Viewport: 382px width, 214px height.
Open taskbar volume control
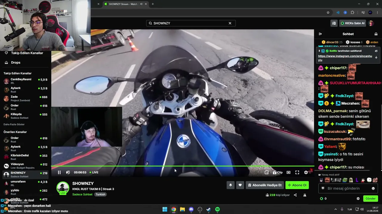pyautogui.click(x=362, y=209)
